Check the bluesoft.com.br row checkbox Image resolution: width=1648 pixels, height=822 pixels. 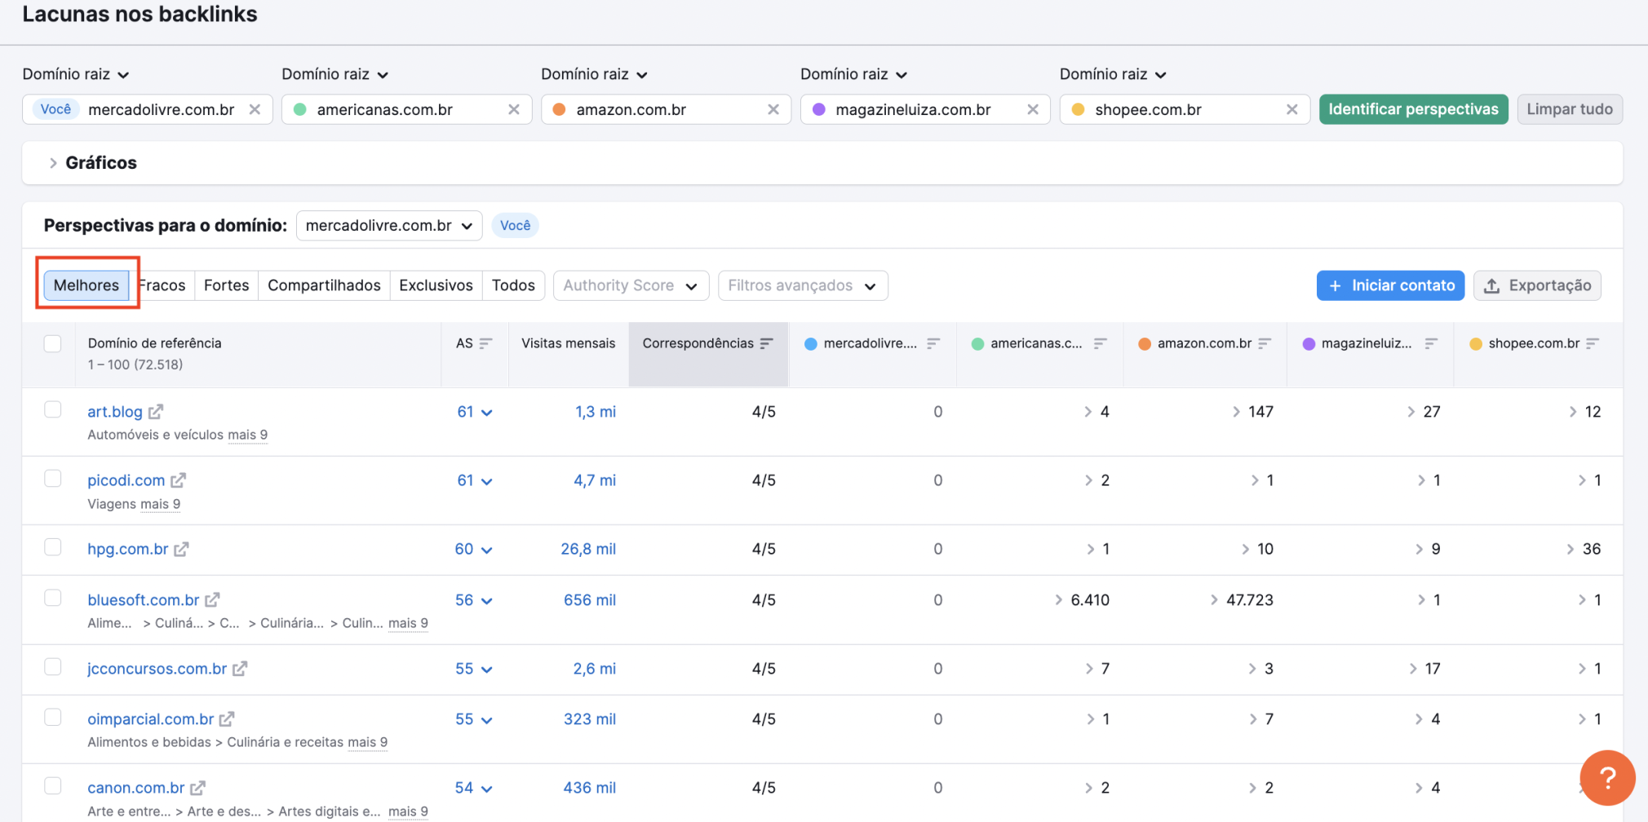(x=53, y=598)
